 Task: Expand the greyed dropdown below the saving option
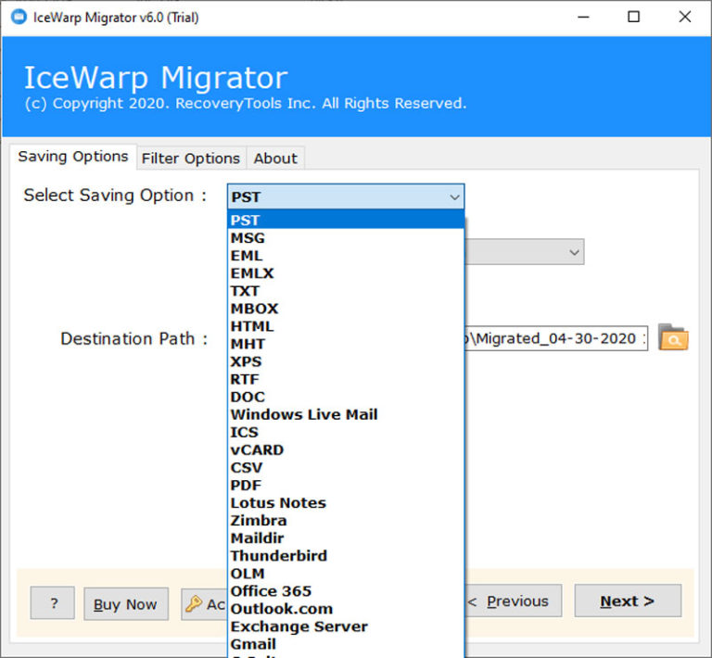point(525,252)
